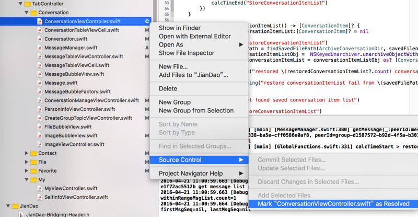Click the TabController folder icon
Viewport: 418px width, 217px height.
click(26, 4)
